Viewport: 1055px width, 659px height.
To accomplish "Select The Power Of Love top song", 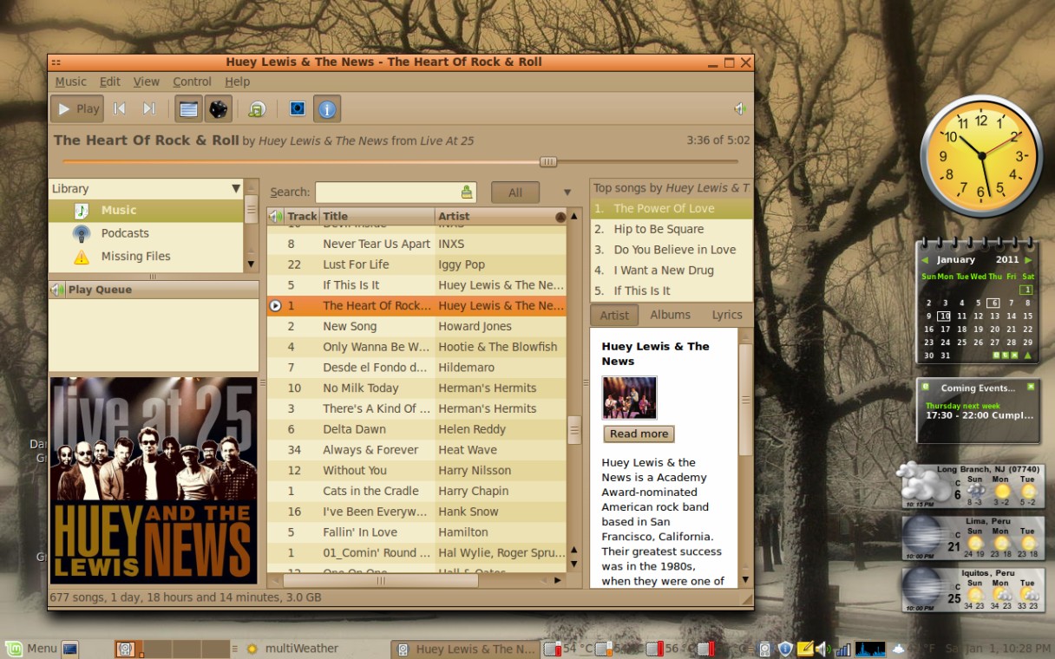I will [672, 208].
